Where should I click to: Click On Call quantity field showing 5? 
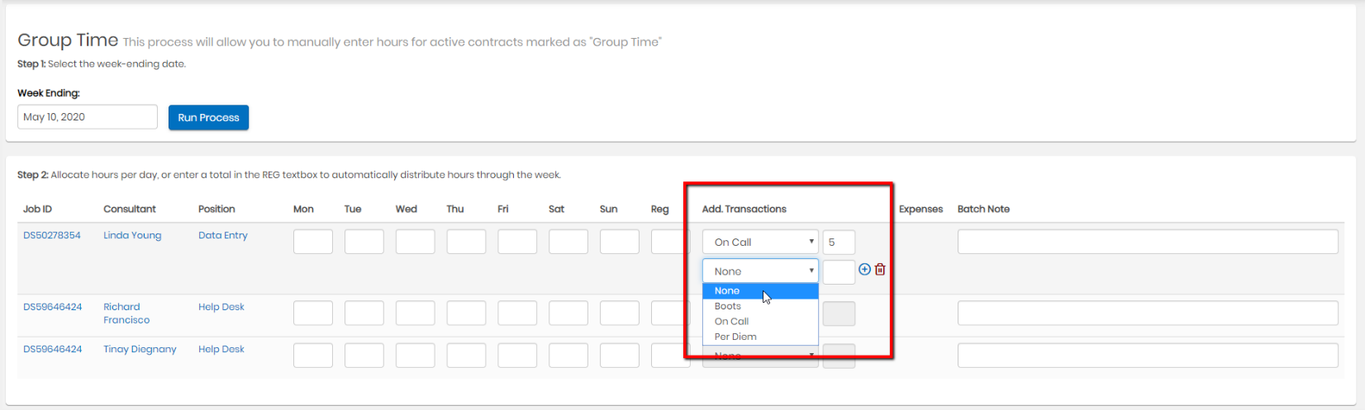pyautogui.click(x=839, y=242)
